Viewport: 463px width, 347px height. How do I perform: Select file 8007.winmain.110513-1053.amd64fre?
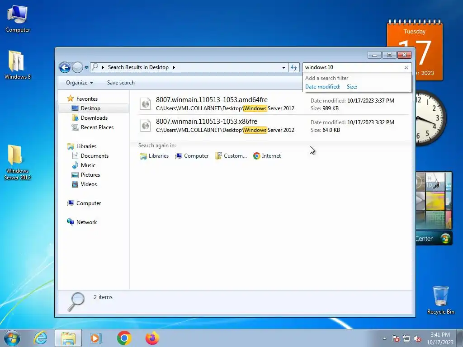274,104
